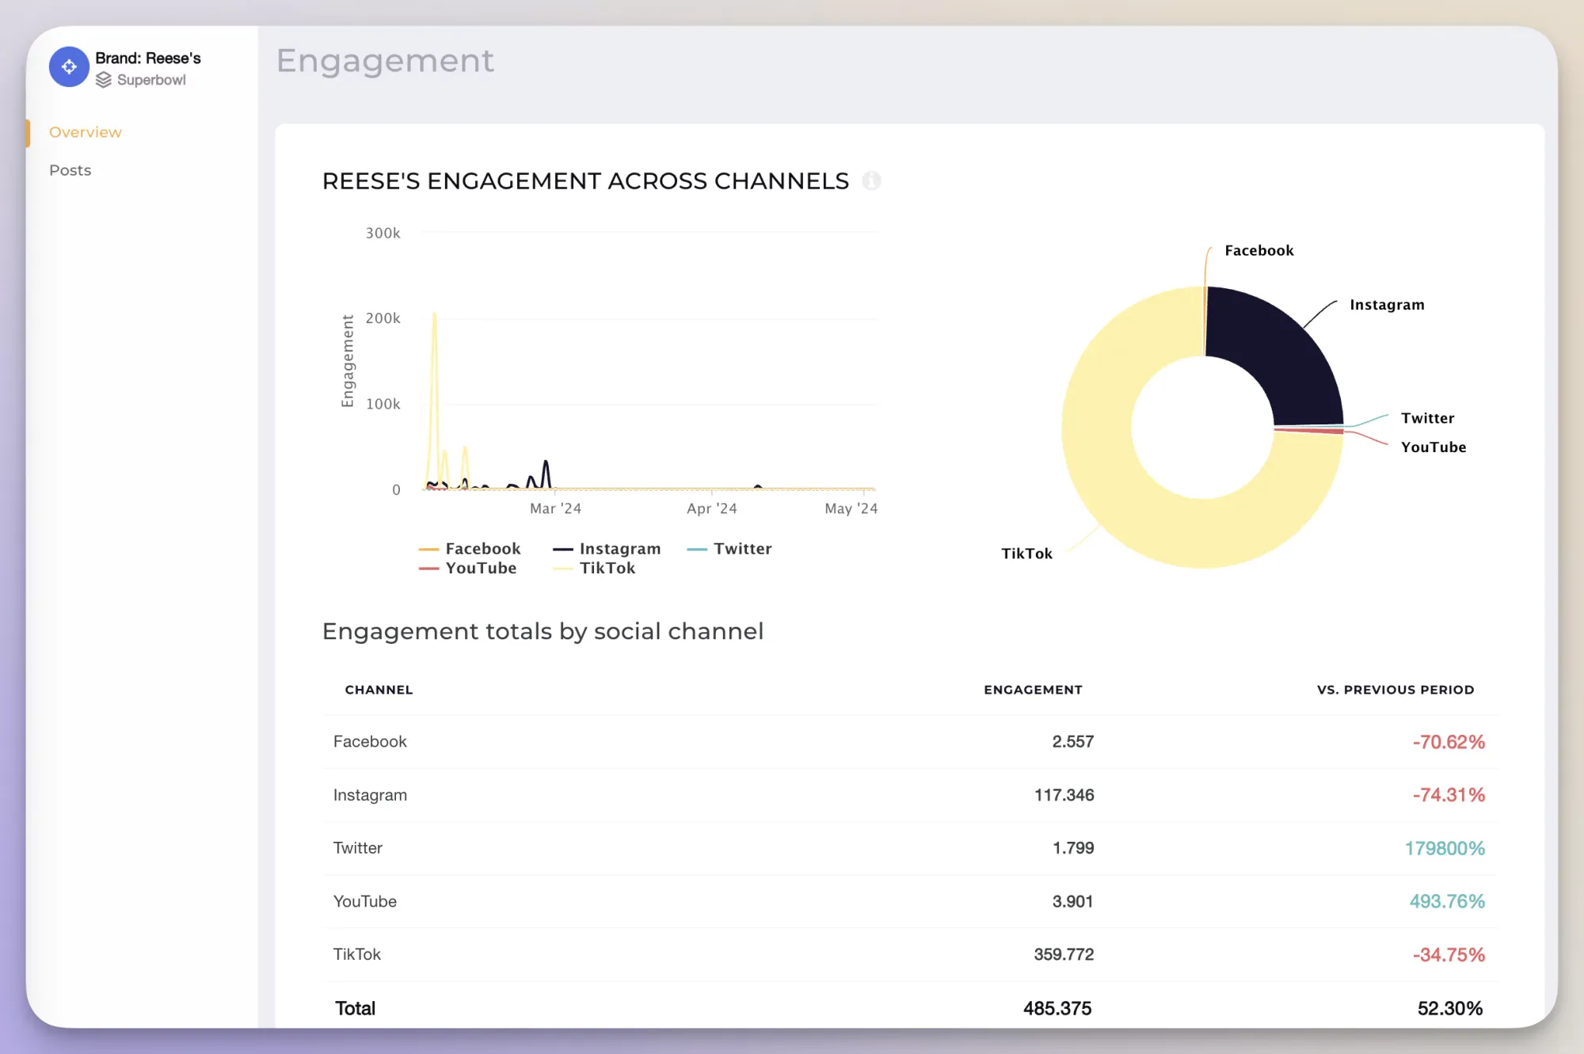Image resolution: width=1584 pixels, height=1054 pixels.
Task: Select the TikTok table row name
Action: coord(356,954)
